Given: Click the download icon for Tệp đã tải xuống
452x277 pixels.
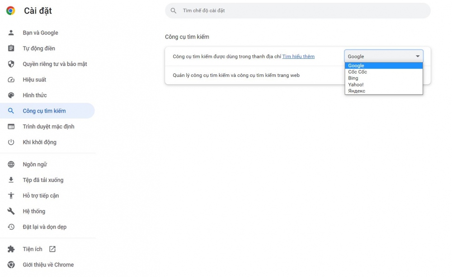Looking at the screenshot, I should pos(11,180).
